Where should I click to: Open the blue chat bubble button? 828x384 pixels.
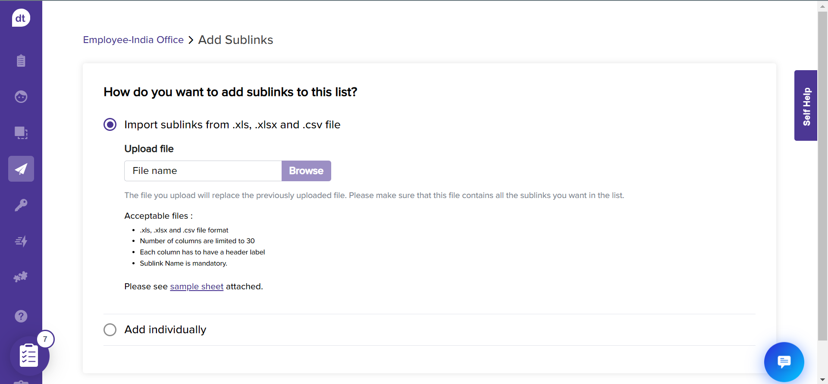coord(784,362)
